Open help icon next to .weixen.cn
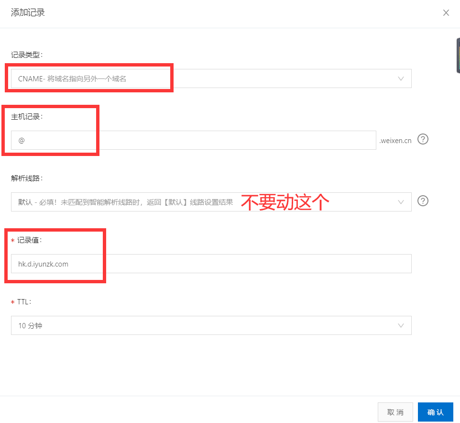460x423 pixels. pyautogui.click(x=423, y=139)
